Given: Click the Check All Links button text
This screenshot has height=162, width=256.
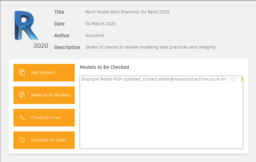Looking at the screenshot, I should (x=46, y=117).
